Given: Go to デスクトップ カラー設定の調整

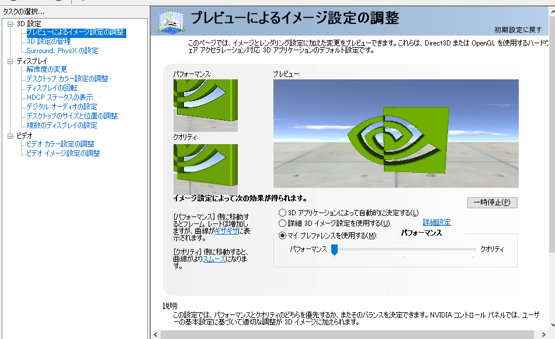Looking at the screenshot, I should click(x=67, y=79).
